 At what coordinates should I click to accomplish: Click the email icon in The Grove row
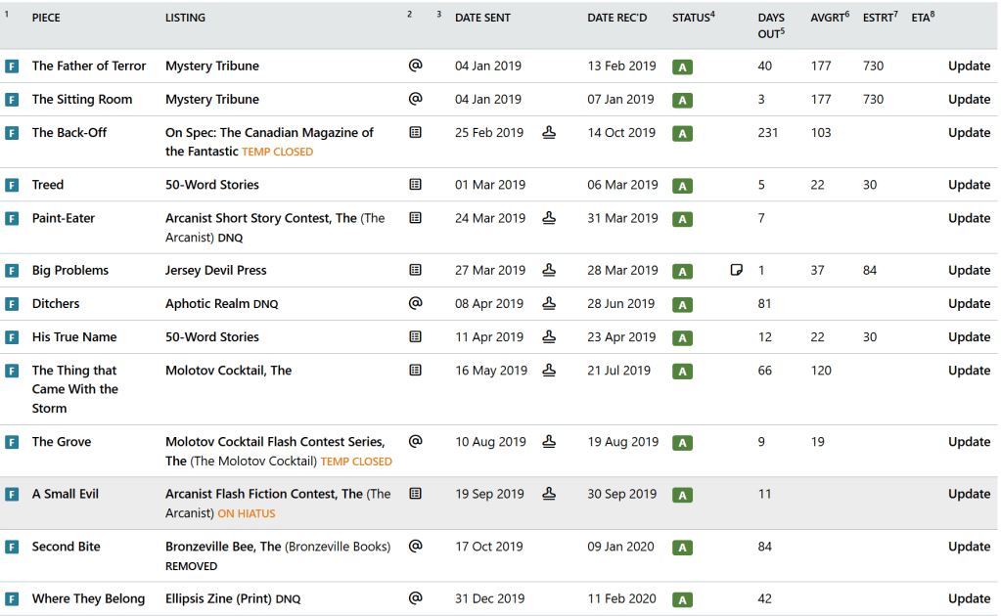[415, 441]
